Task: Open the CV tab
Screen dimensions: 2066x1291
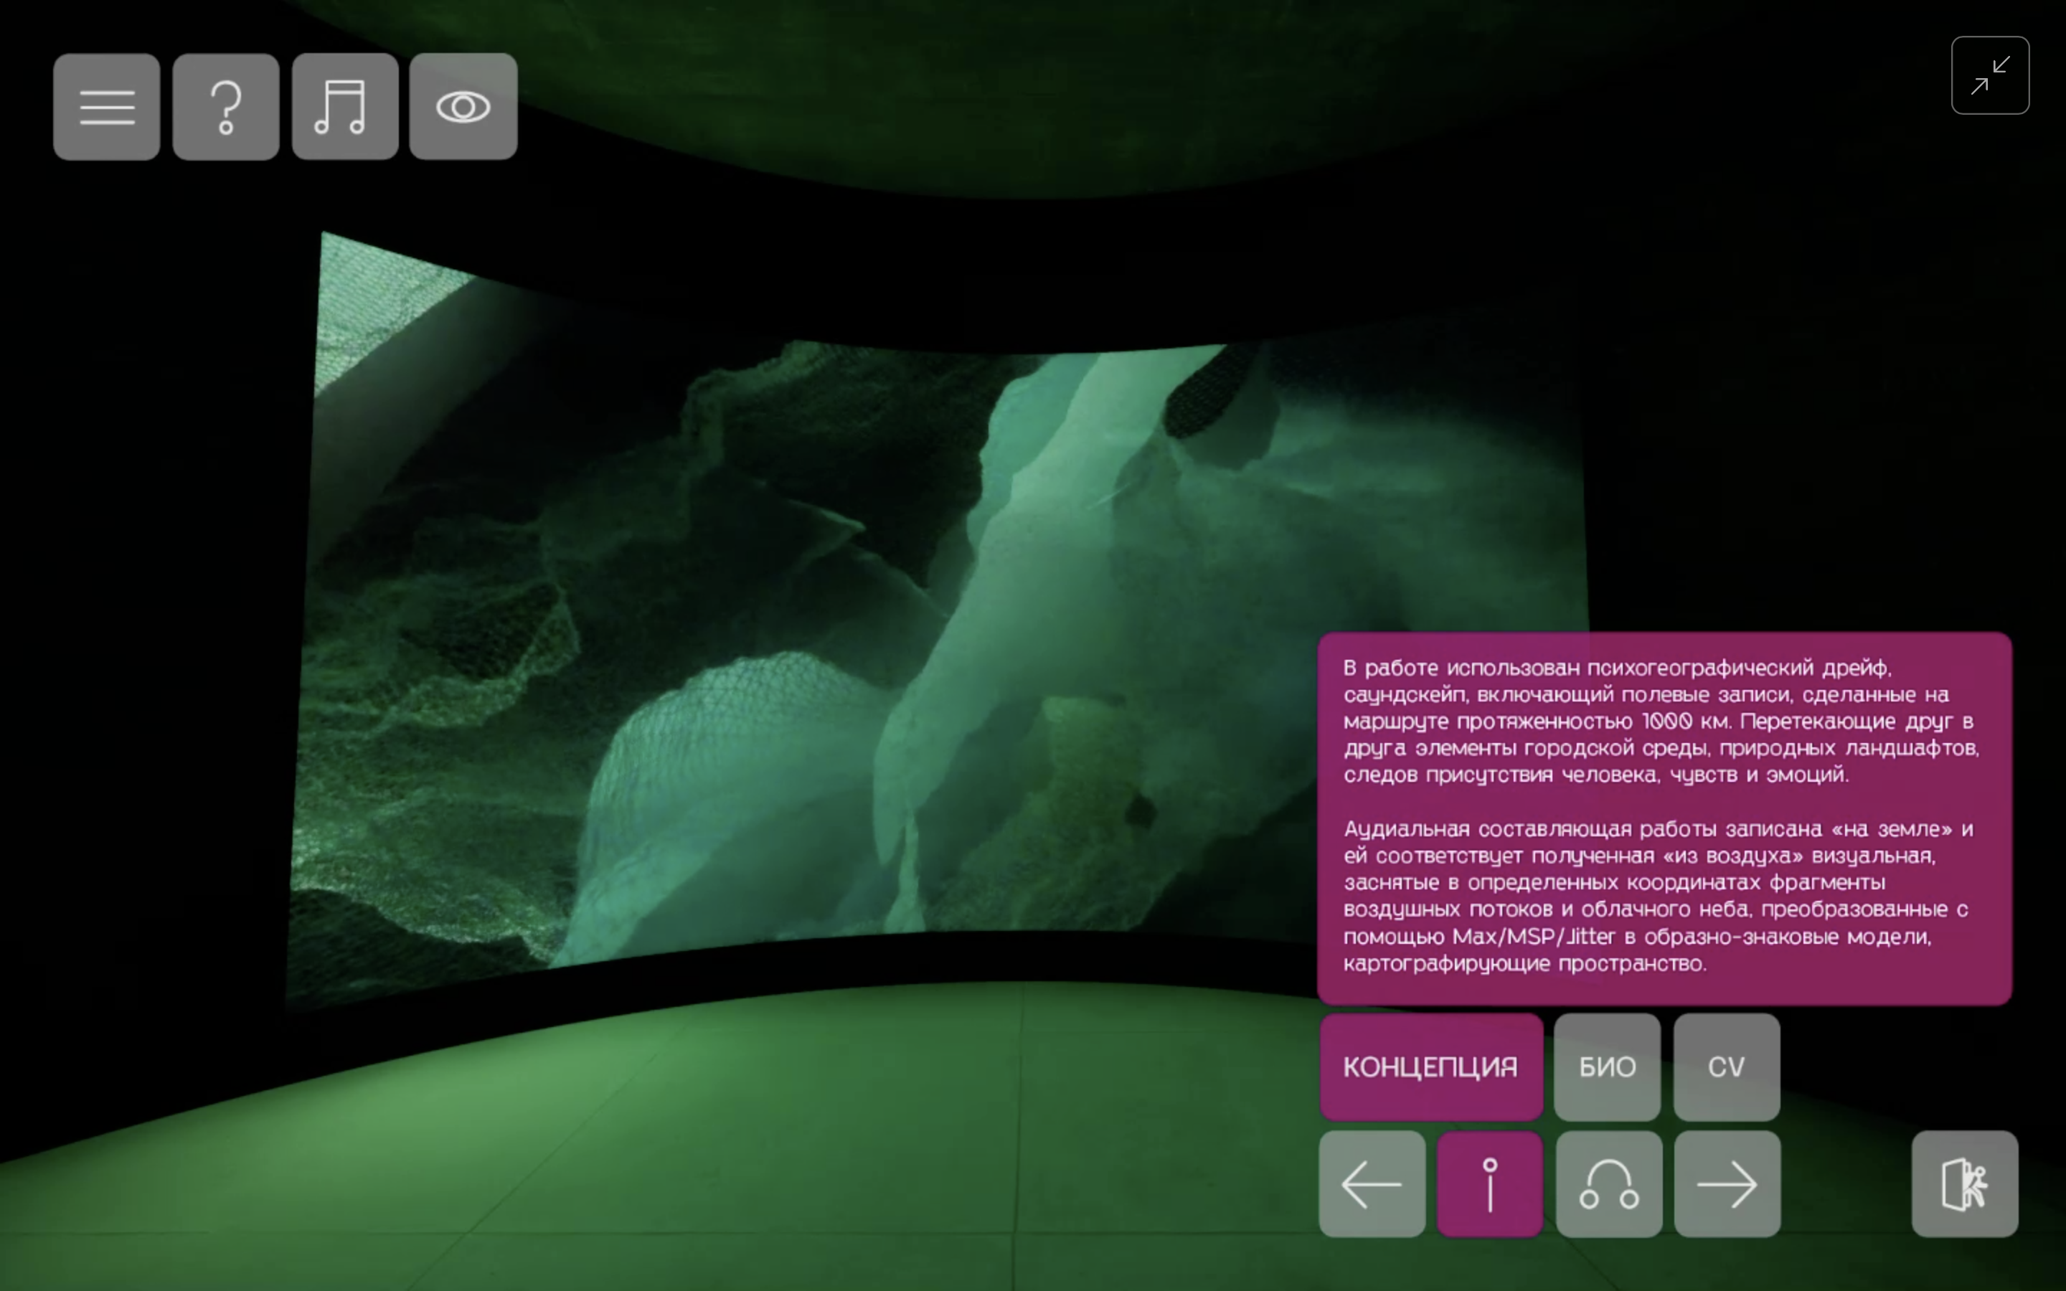Action: (1726, 1067)
